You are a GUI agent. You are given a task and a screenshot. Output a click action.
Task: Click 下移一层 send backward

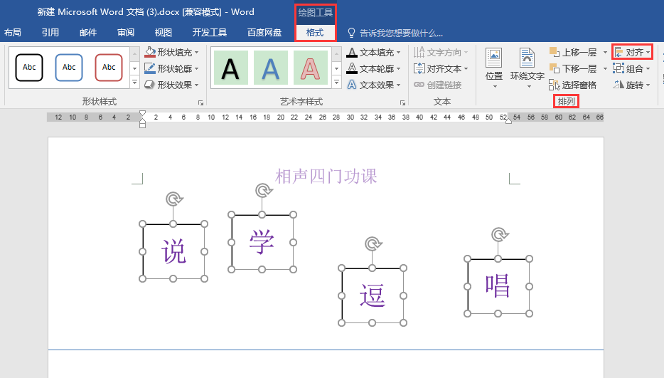[x=573, y=68]
